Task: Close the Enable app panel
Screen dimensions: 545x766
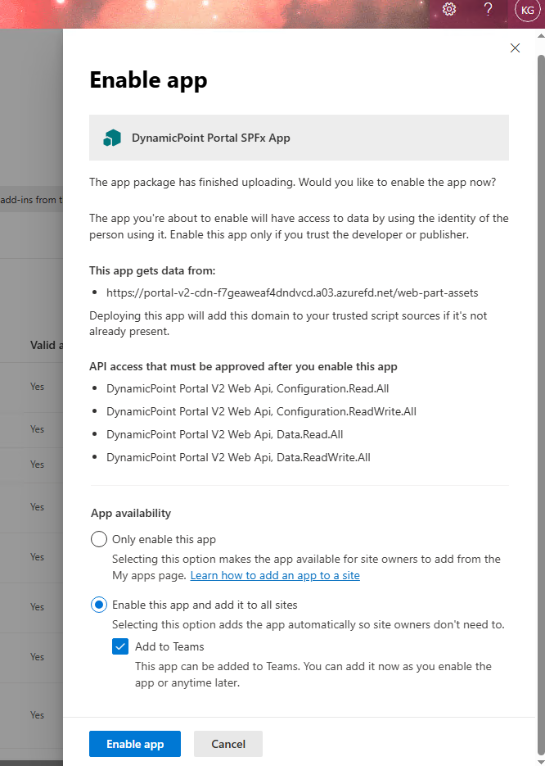Action: click(515, 48)
